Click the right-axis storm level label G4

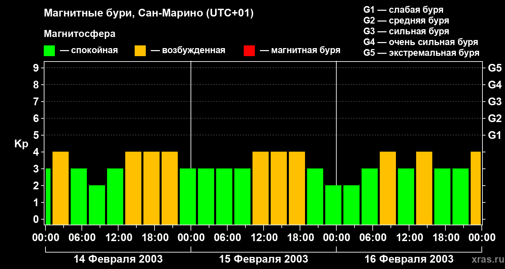495,85
